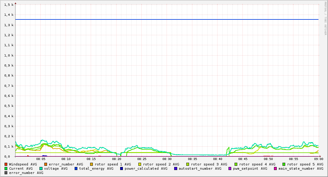Select the main_state_number AVG legend label

point(301,168)
